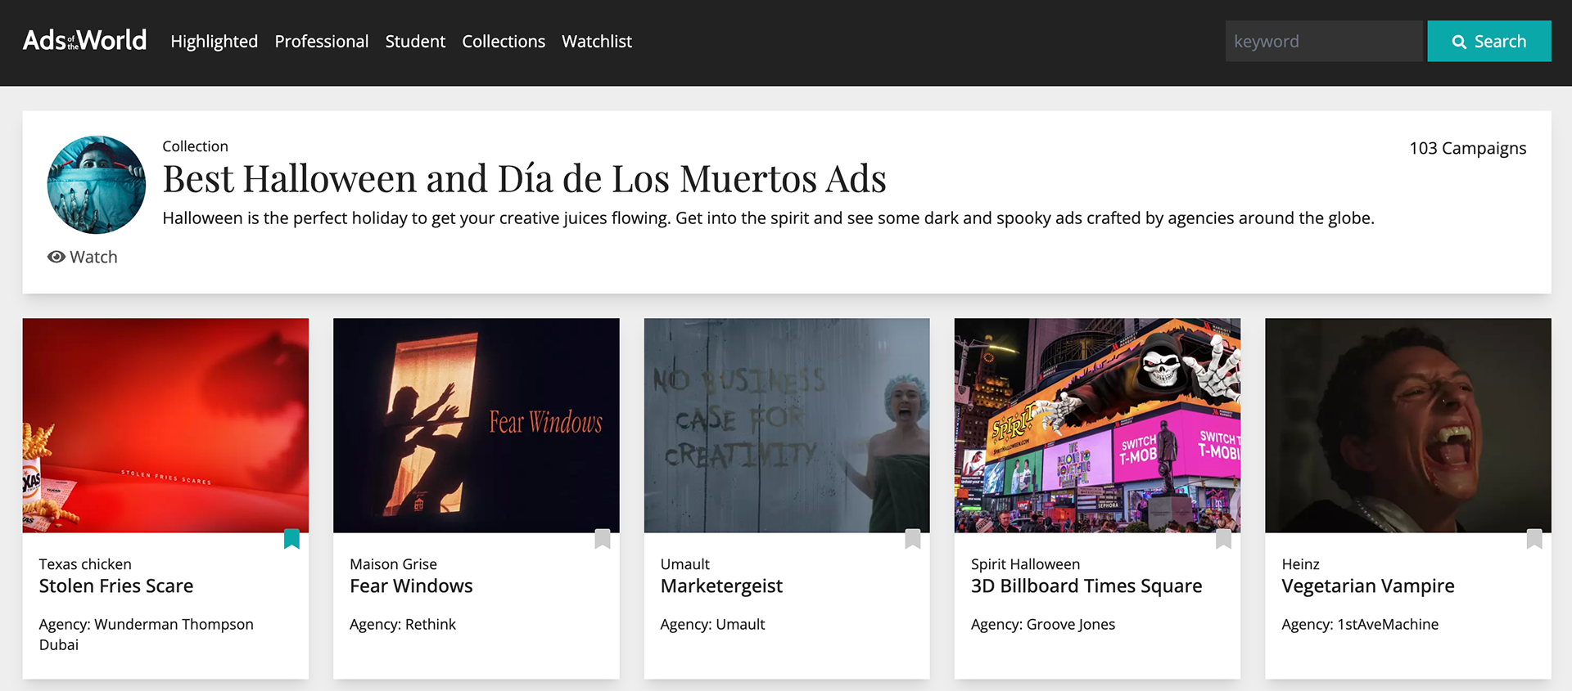This screenshot has width=1572, height=691.
Task: Open the Vegetarian Vampire title link
Action: (x=1368, y=586)
